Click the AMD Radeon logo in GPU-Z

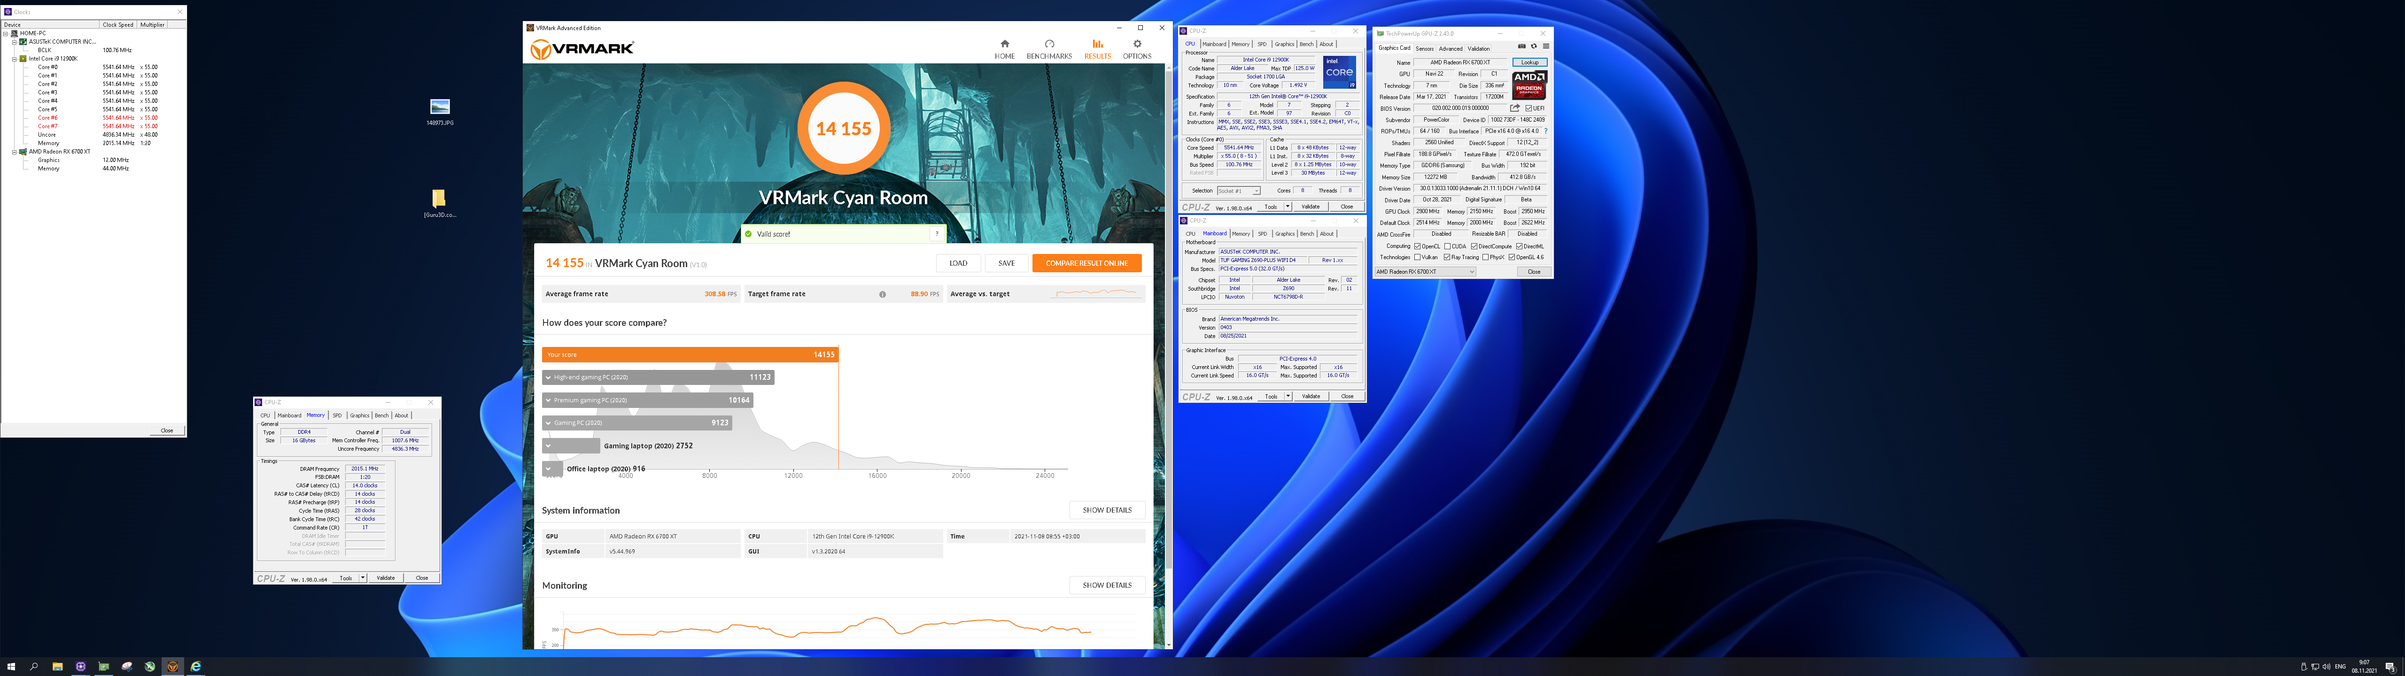point(1529,85)
